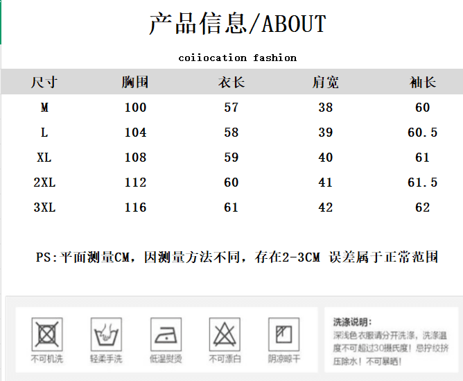
Task: Click 袖长 value 60 in M row
Action: pyautogui.click(x=423, y=108)
